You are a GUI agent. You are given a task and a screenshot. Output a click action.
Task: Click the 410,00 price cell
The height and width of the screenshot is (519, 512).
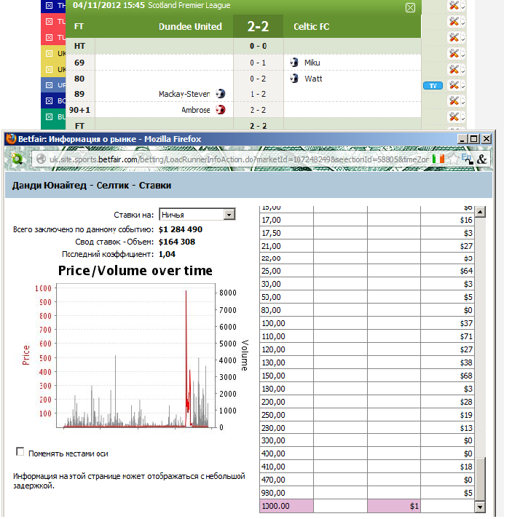[286, 467]
